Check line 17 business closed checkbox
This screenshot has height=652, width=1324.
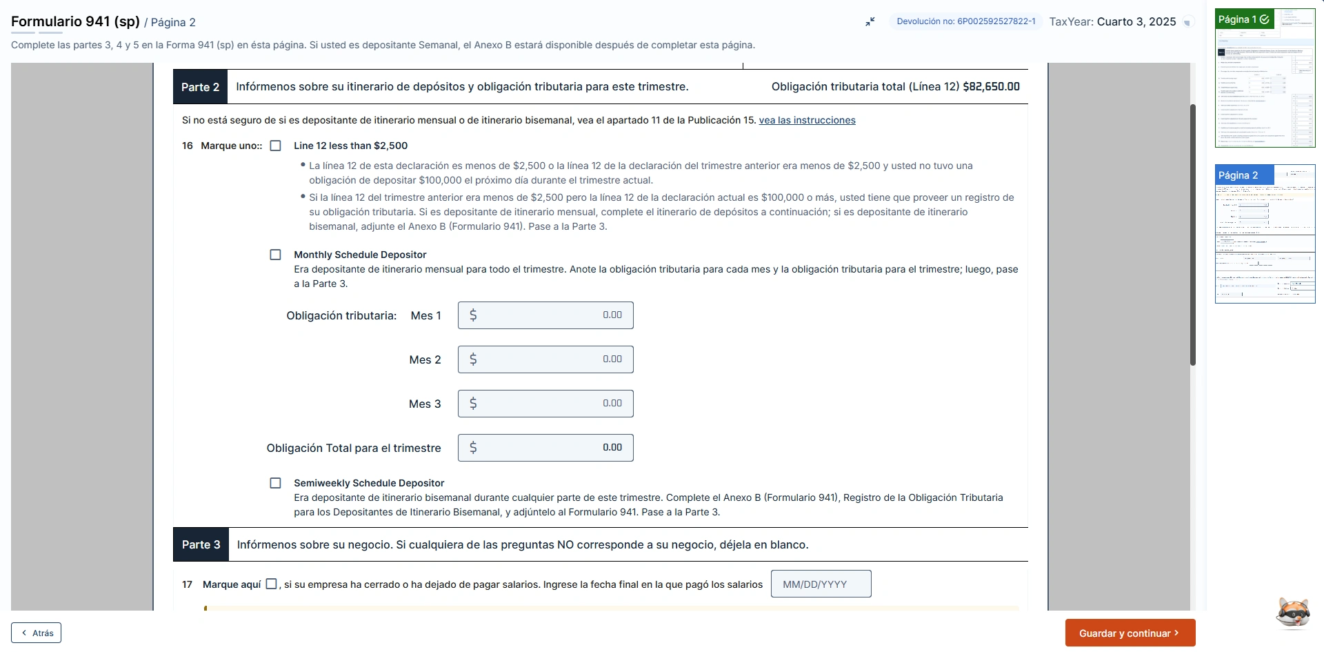[x=272, y=584]
